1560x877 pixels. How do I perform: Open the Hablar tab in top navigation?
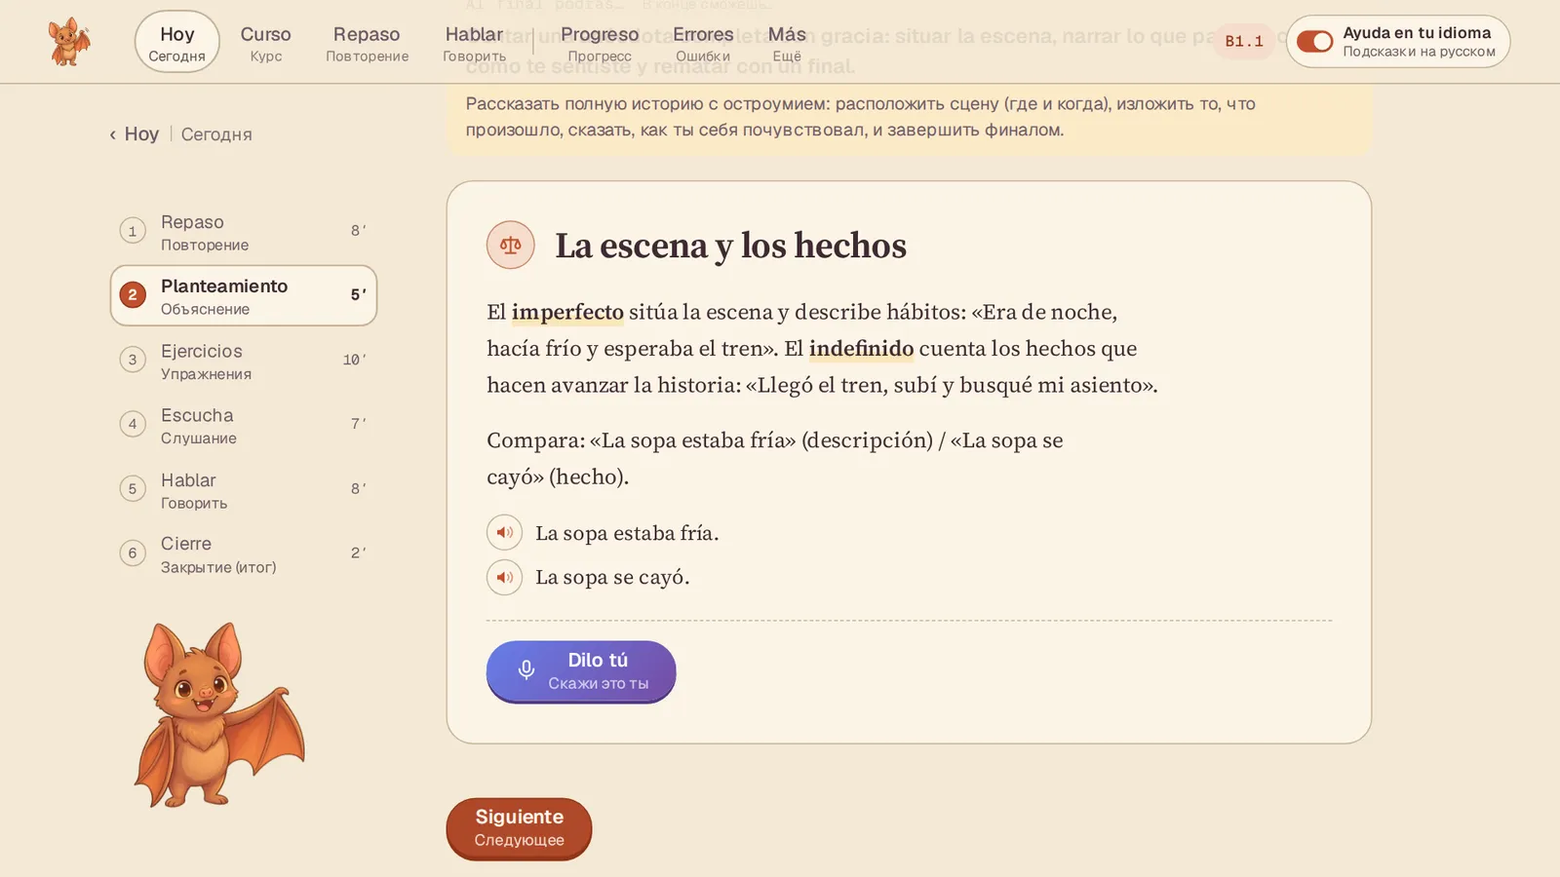474,43
